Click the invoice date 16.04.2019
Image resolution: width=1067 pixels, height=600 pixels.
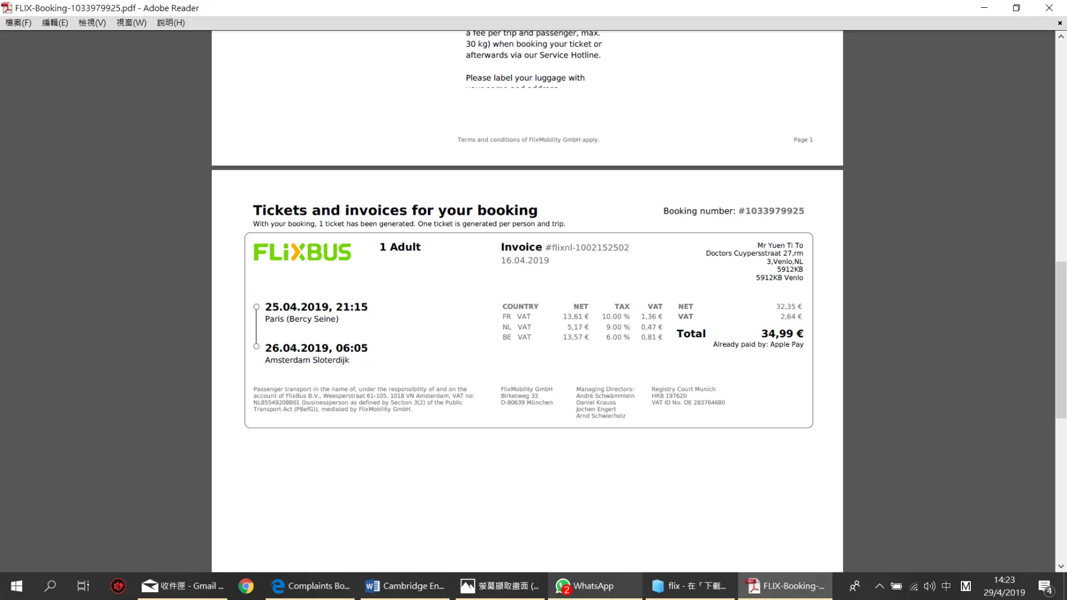(525, 260)
